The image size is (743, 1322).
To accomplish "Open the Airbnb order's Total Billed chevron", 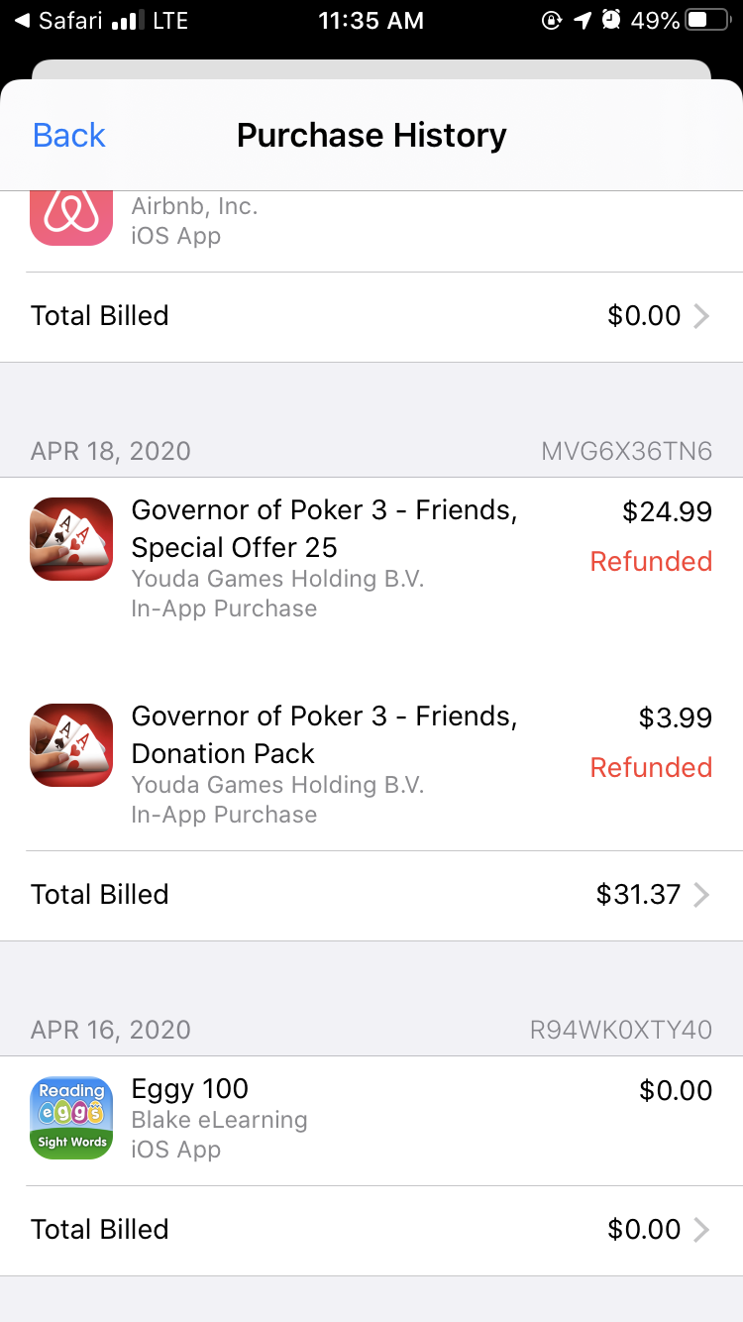I will click(x=700, y=316).
